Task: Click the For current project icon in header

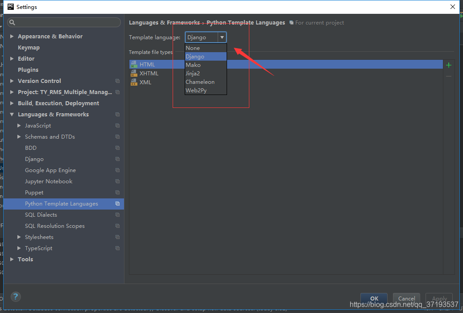Action: click(x=291, y=23)
